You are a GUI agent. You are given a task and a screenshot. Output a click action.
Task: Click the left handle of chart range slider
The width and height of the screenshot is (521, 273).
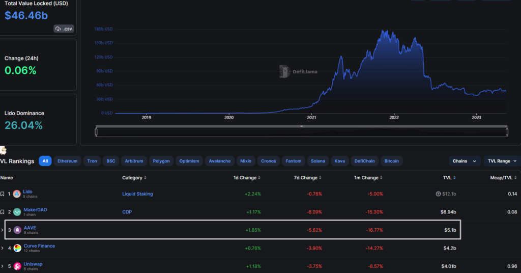click(x=96, y=132)
